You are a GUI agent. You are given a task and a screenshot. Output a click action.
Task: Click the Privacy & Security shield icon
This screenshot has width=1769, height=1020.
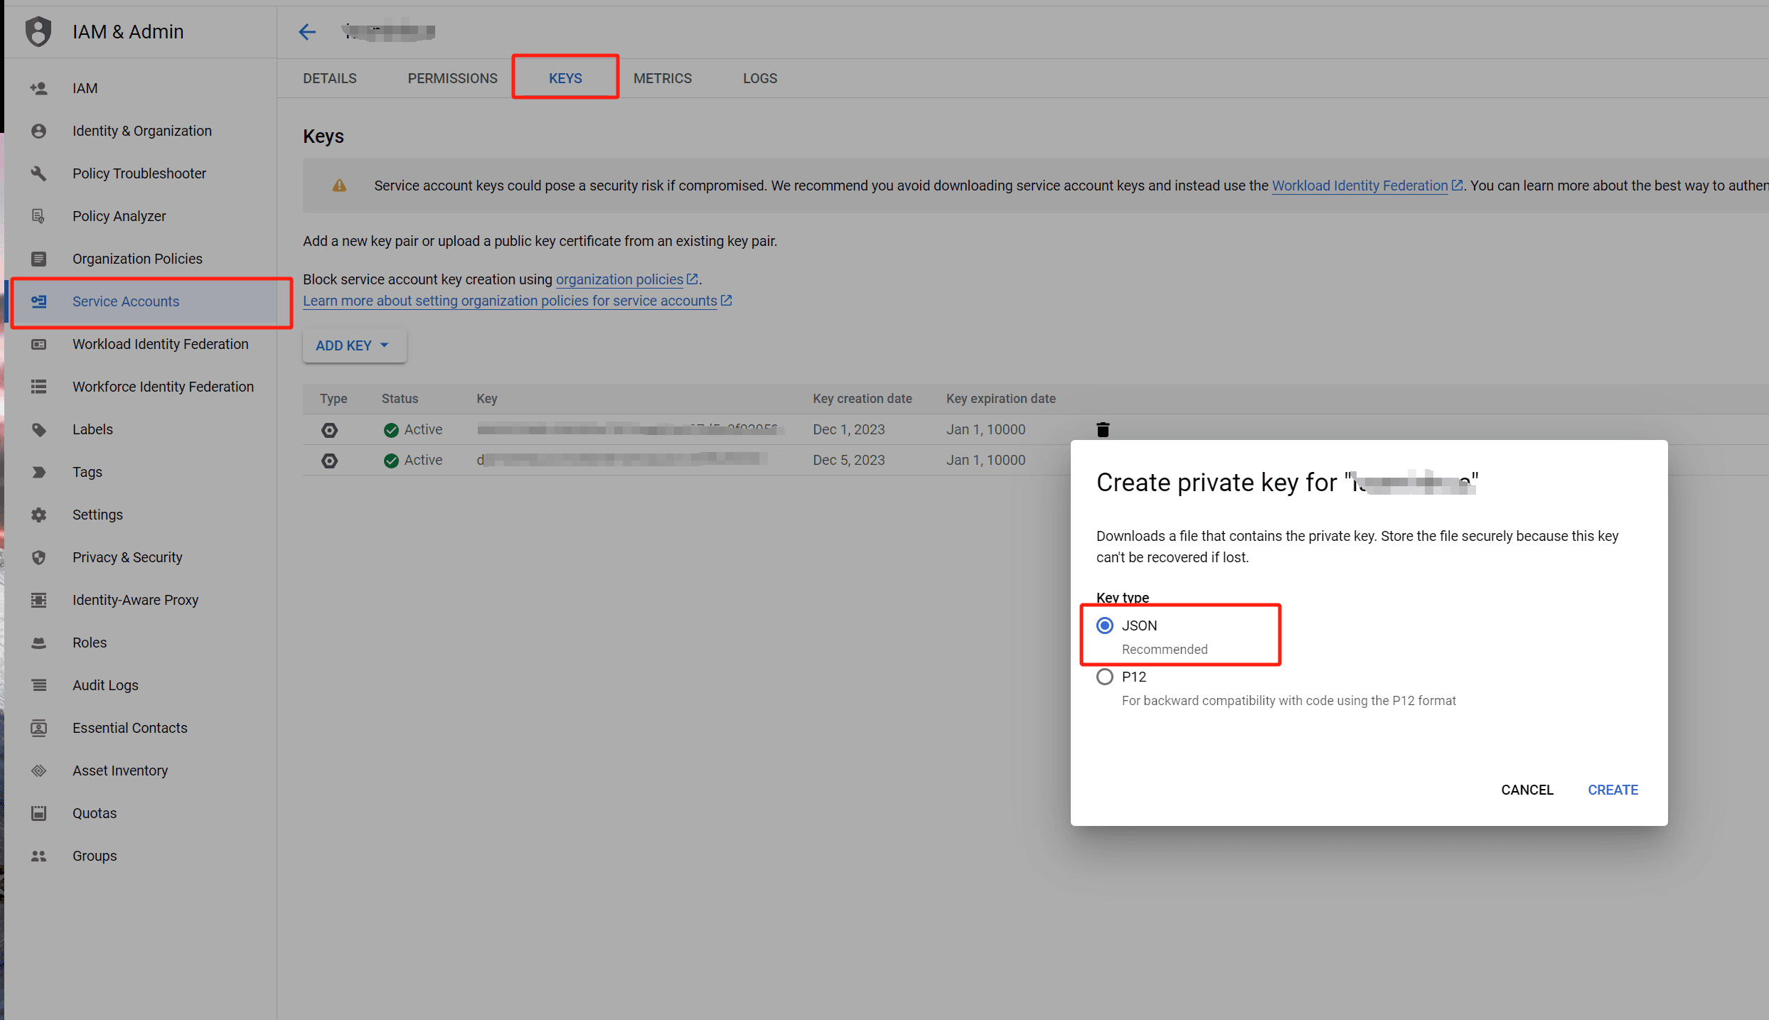[x=39, y=557]
